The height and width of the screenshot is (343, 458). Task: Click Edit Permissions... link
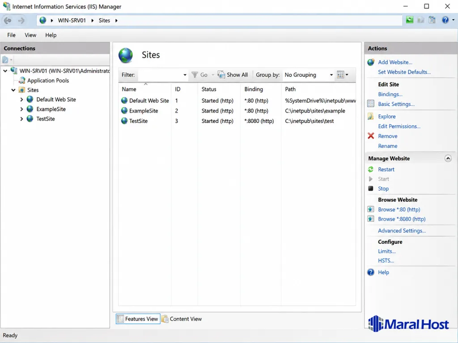399,126
